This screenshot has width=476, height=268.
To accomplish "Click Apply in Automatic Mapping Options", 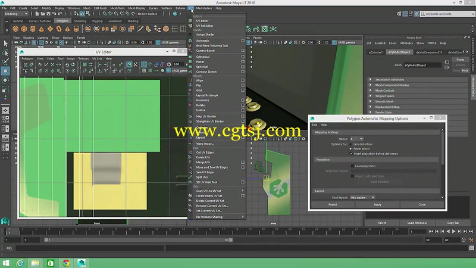I will 377,204.
